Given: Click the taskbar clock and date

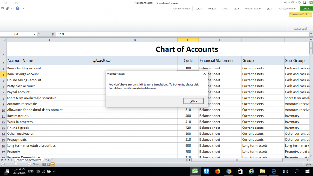Looking at the screenshot, I should (x=19, y=171).
